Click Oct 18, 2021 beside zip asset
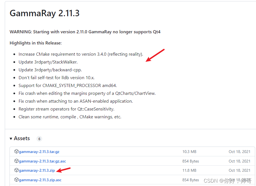 (x=239, y=170)
